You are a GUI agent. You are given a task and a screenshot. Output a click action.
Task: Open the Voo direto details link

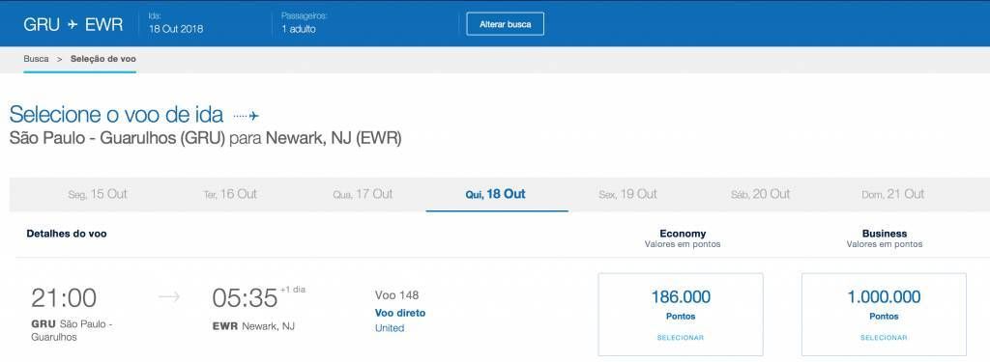point(400,313)
